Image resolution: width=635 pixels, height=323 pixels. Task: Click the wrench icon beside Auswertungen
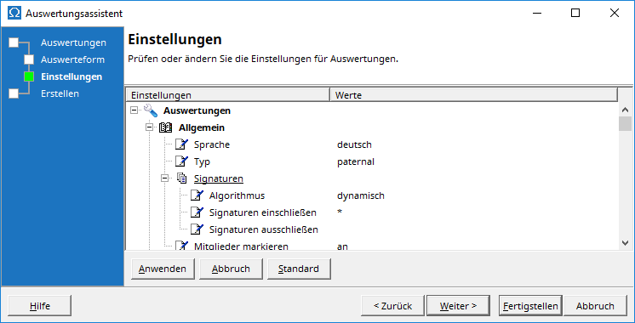[x=151, y=110]
